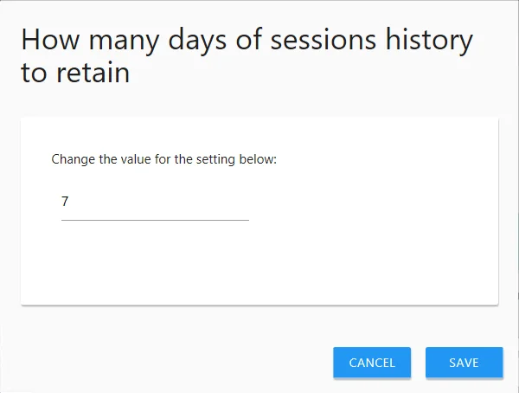Click the 'Change the value for the setting below:' label
This screenshot has width=519, height=393.
(163, 159)
